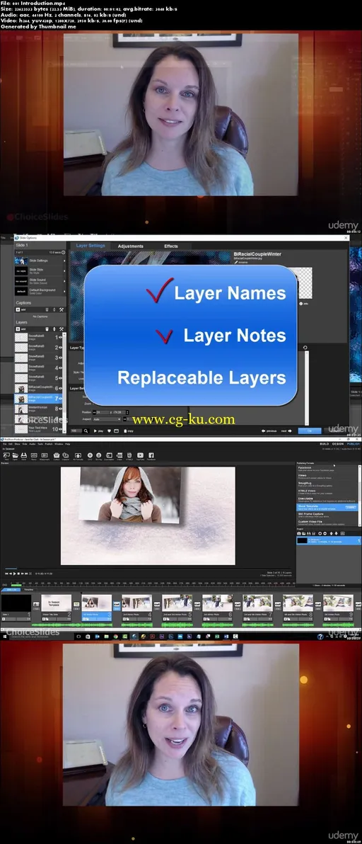
Task: Open the Audio menu in ProShow menu bar
Action: (x=31, y=444)
